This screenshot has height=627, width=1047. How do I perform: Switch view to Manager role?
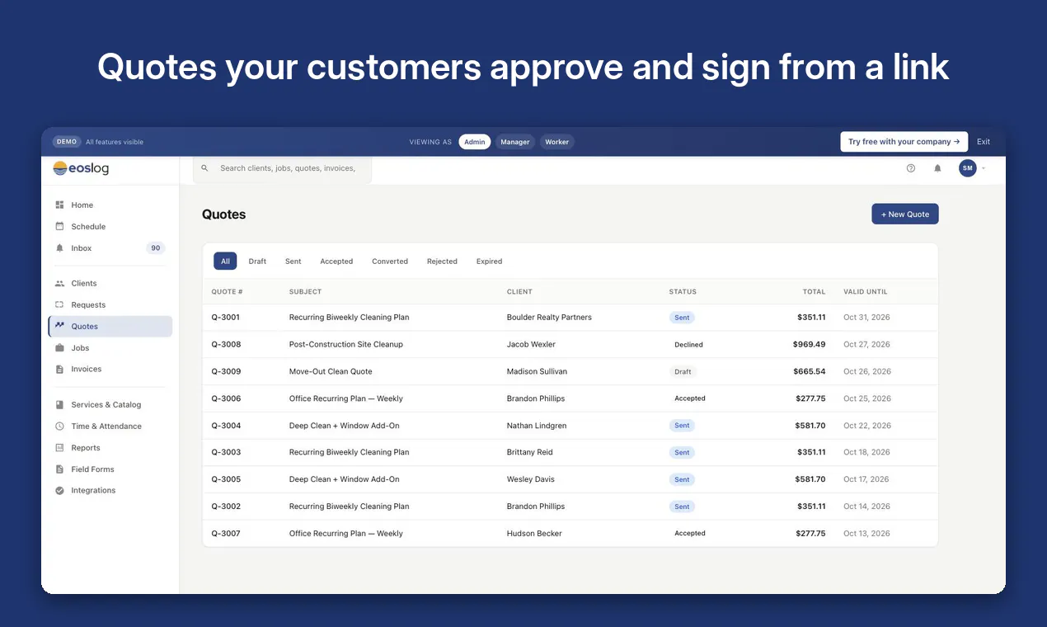(515, 142)
